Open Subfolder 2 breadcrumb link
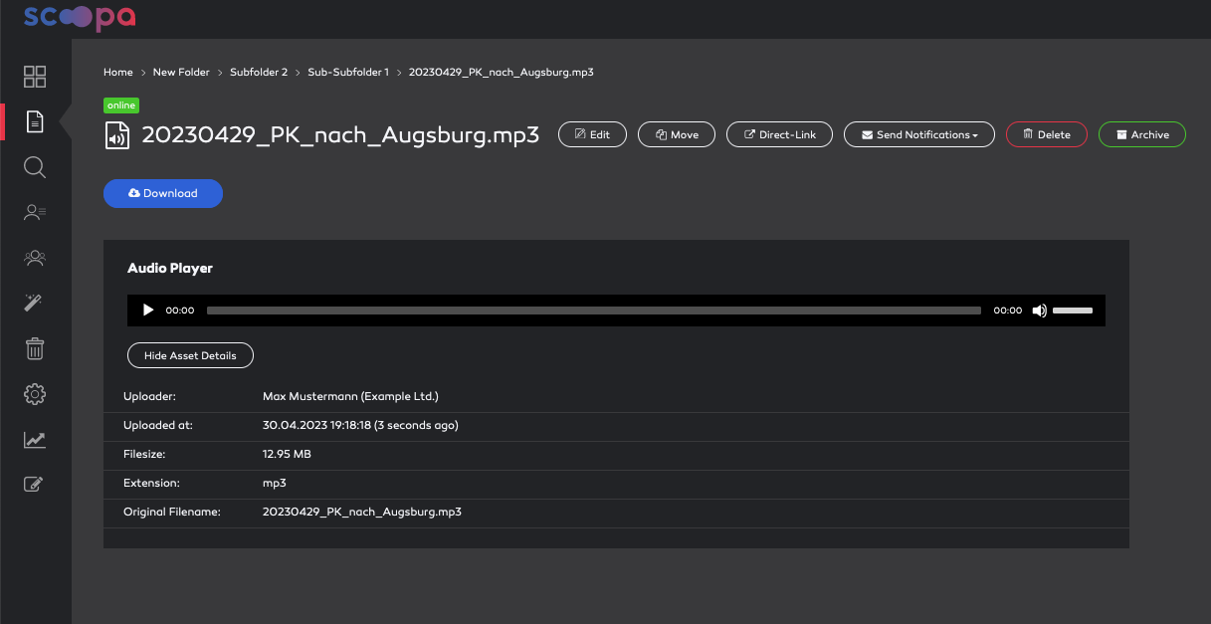Screen dimensions: 1211x624 259,72
